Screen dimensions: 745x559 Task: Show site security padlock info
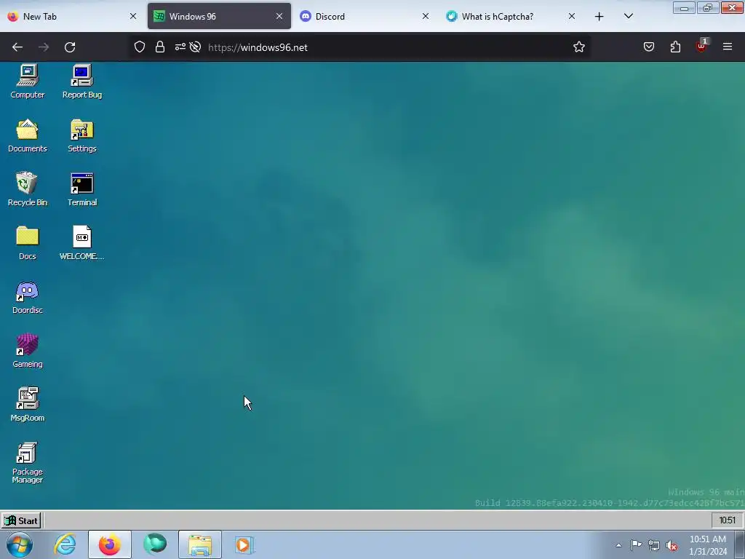pyautogui.click(x=160, y=47)
